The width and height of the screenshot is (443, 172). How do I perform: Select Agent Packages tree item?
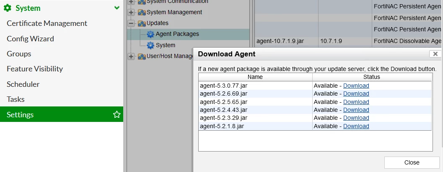(x=177, y=34)
